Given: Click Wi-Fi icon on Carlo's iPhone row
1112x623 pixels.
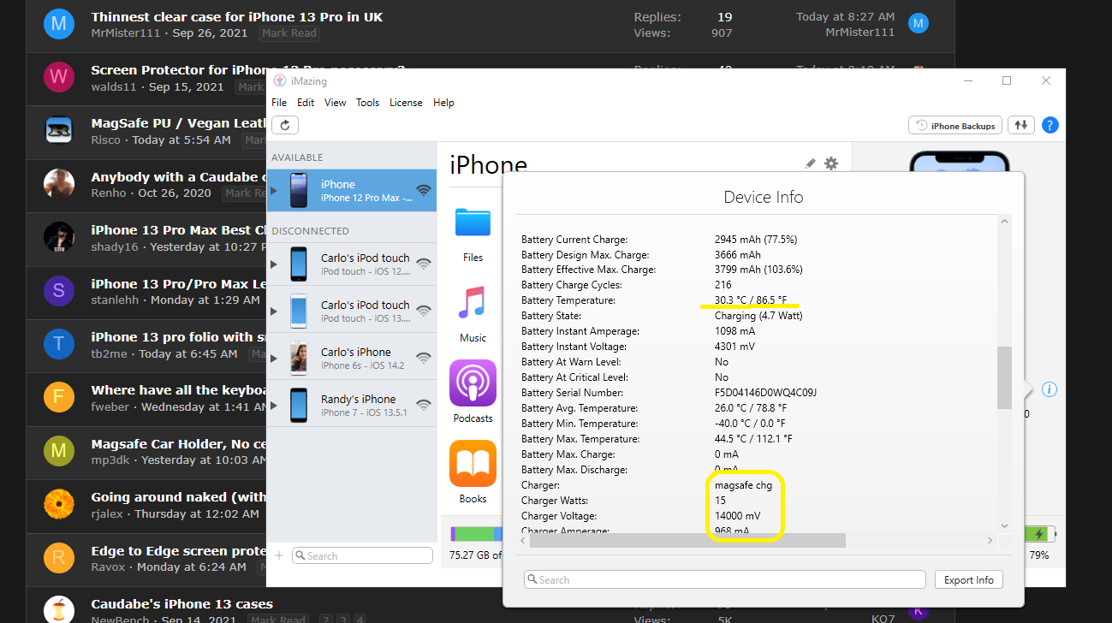Looking at the screenshot, I should [423, 358].
